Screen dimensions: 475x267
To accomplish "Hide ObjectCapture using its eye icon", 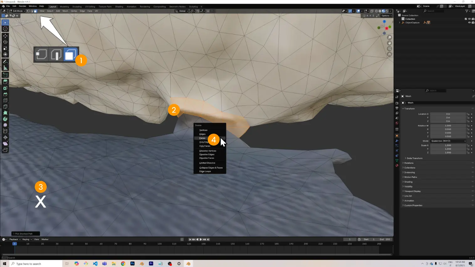I will click(469, 23).
